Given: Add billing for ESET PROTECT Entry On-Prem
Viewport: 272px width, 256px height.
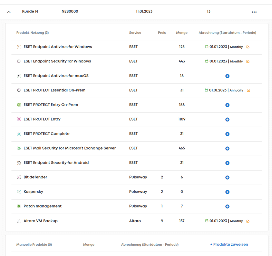Looking at the screenshot, I should coord(227,105).
